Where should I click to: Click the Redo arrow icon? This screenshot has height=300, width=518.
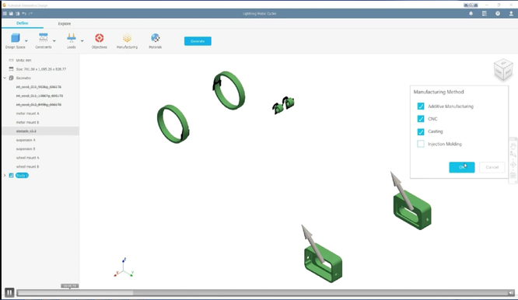pos(30,13)
